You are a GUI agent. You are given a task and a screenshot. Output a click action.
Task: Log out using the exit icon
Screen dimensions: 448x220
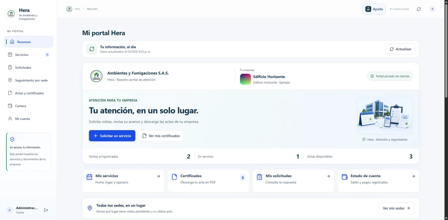[x=46, y=210]
